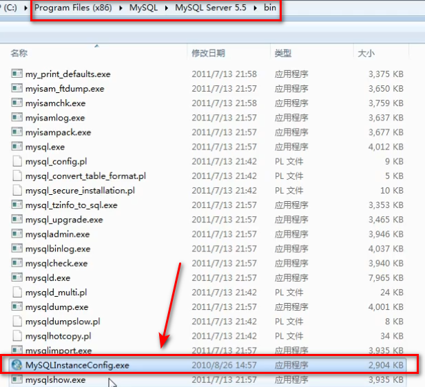Click the mysqldump.exe file icon

click(17, 306)
